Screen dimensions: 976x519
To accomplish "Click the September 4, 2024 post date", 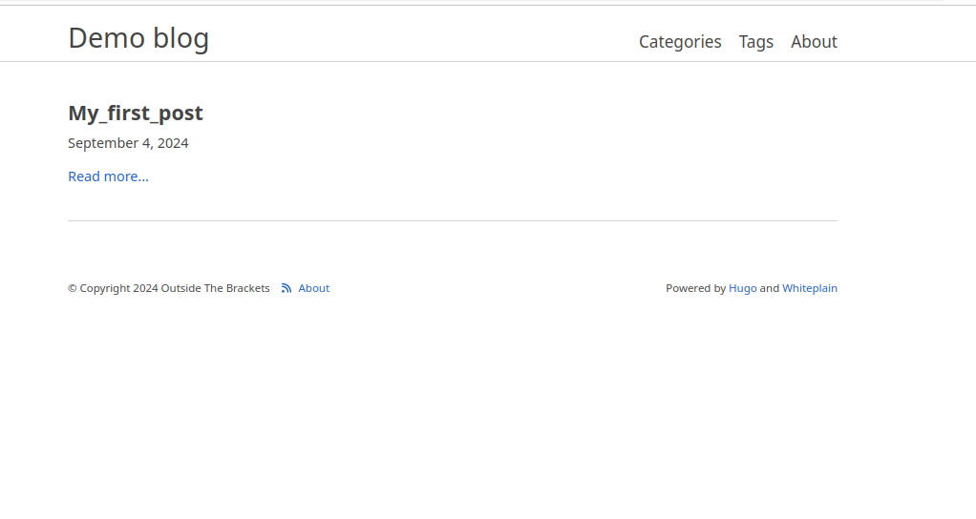I will click(x=128, y=143).
